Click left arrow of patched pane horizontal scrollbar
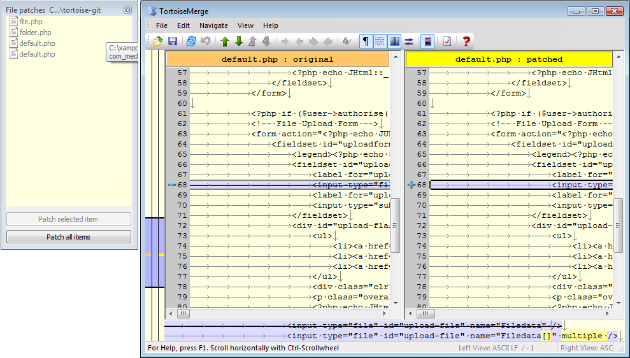Screen dimensions: 630x358 410,313
